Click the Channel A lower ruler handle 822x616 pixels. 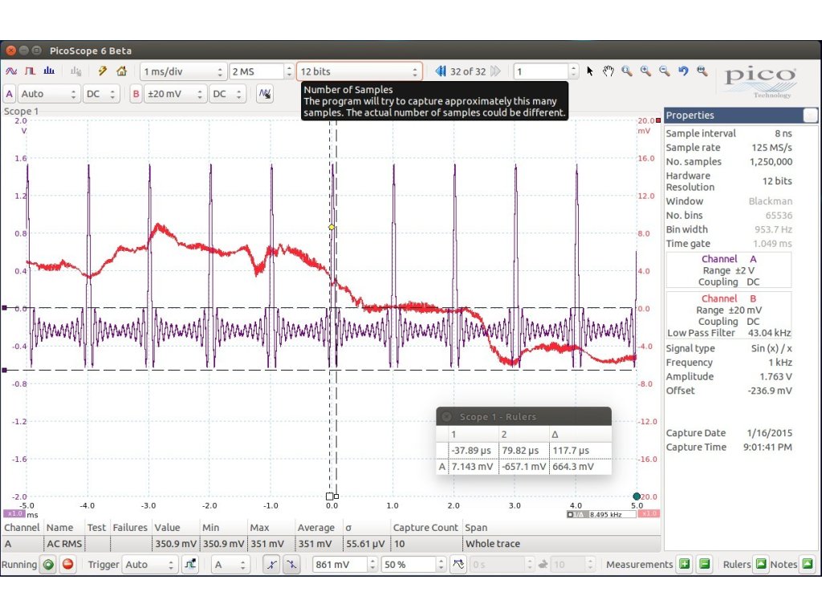pos(5,370)
